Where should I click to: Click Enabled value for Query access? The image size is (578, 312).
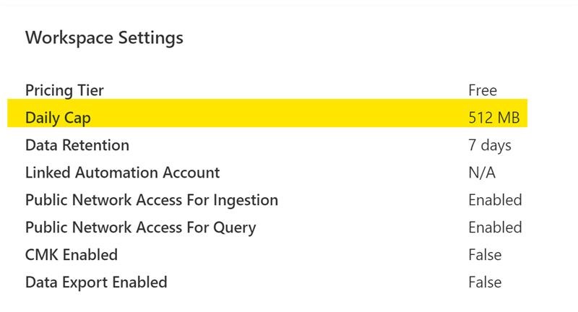tap(495, 227)
